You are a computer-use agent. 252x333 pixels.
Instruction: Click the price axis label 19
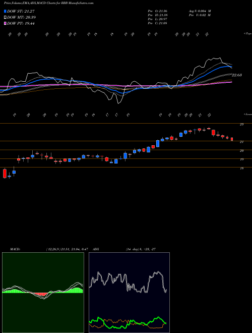pos(241,159)
